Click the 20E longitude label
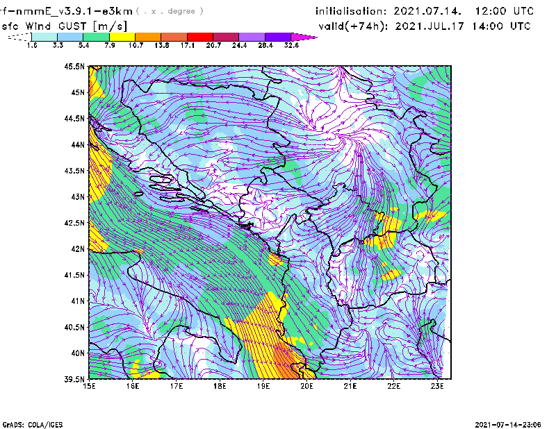Screen dimensions: 556x429 click(x=306, y=386)
